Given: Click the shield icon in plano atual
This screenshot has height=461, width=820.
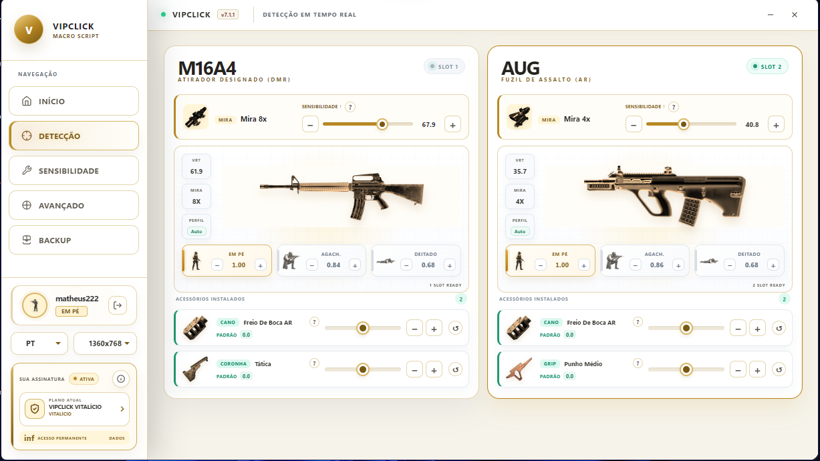Looking at the screenshot, I should [x=35, y=409].
